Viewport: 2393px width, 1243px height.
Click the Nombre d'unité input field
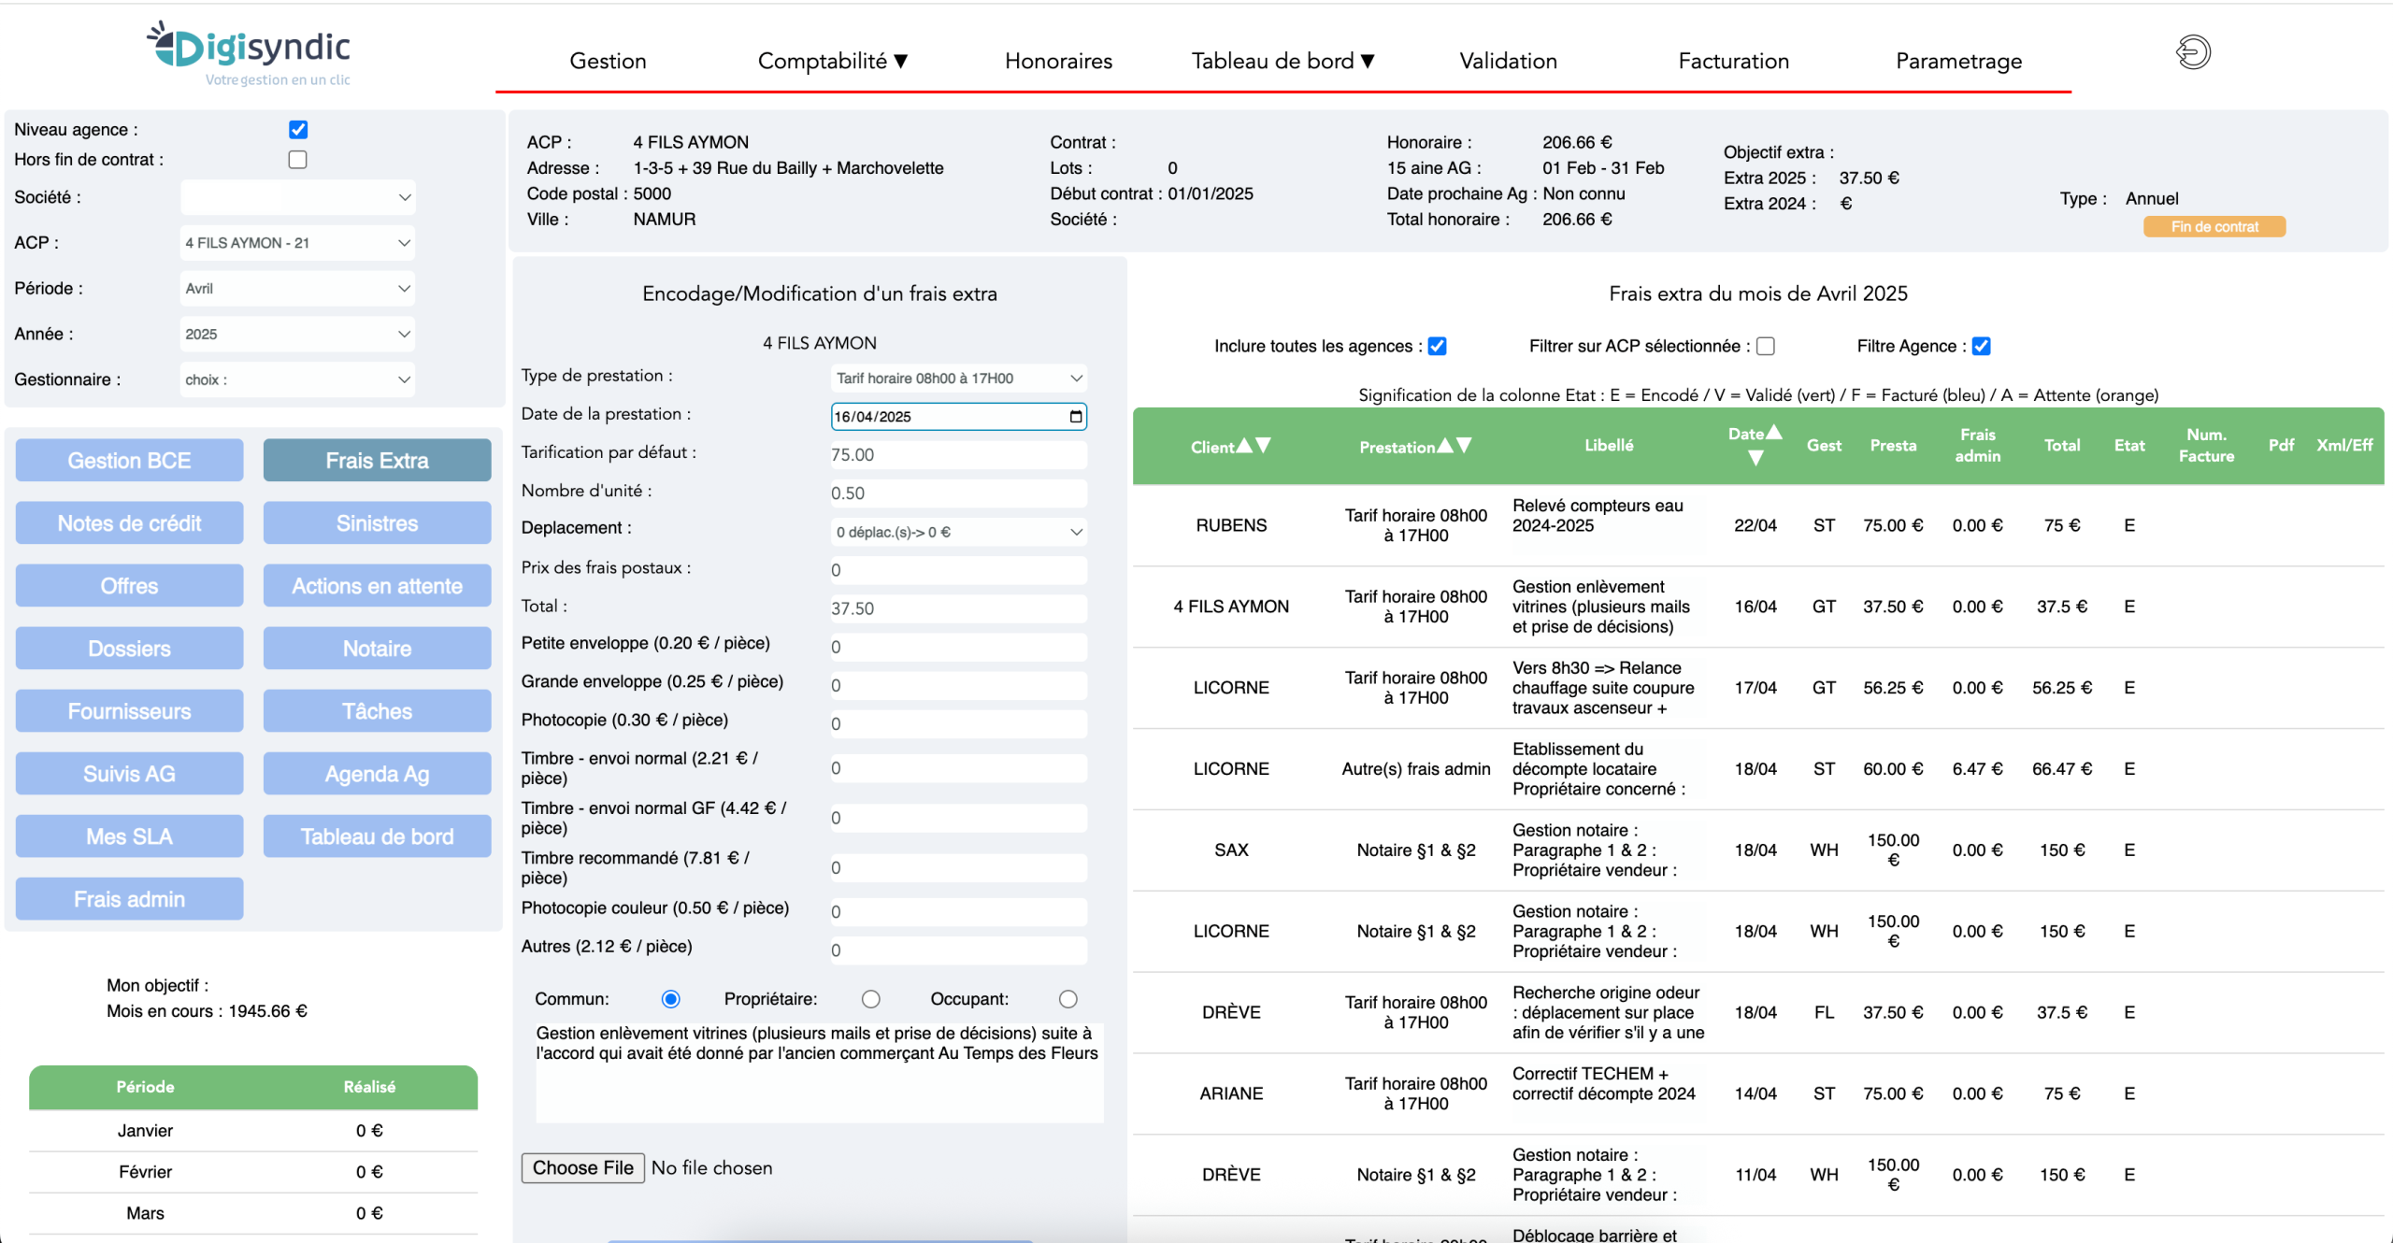pyautogui.click(x=958, y=493)
